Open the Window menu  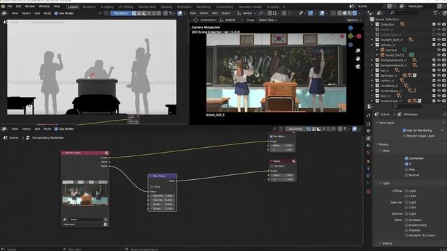pyautogui.click(x=44, y=6)
